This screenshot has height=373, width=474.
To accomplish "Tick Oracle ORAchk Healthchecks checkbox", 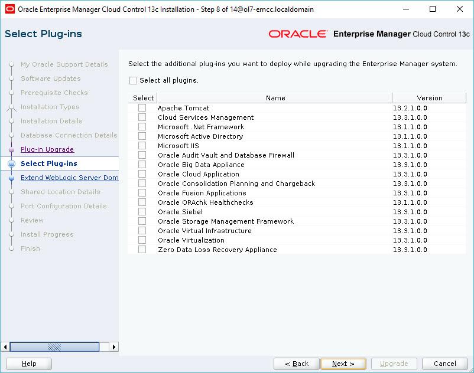I will coord(142,202).
